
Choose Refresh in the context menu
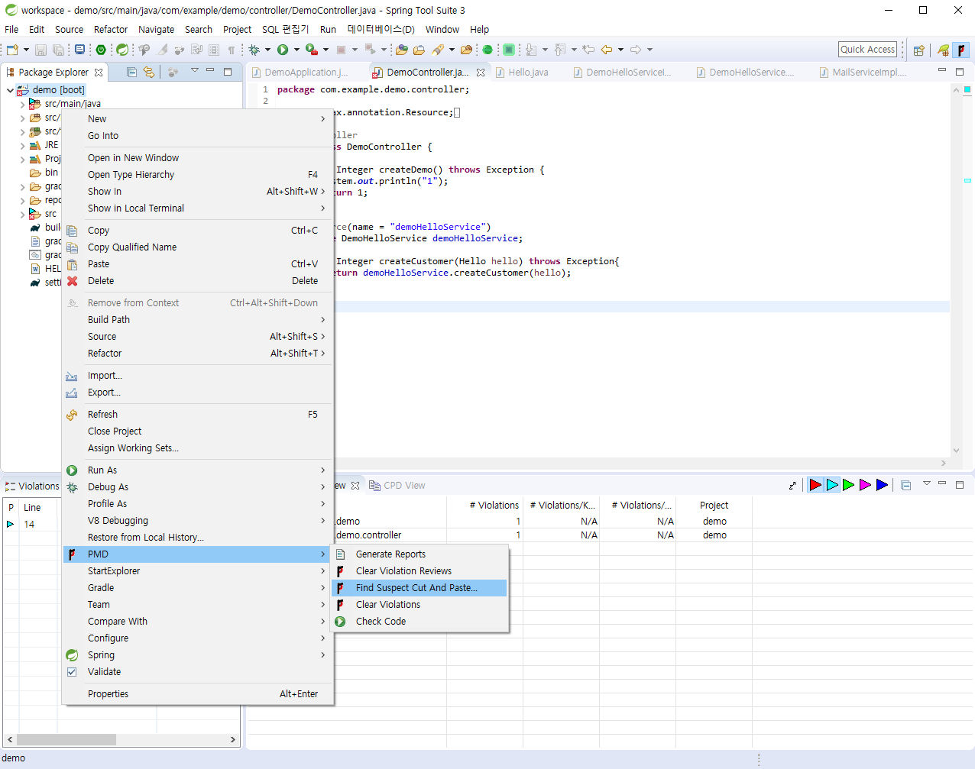[199, 415]
